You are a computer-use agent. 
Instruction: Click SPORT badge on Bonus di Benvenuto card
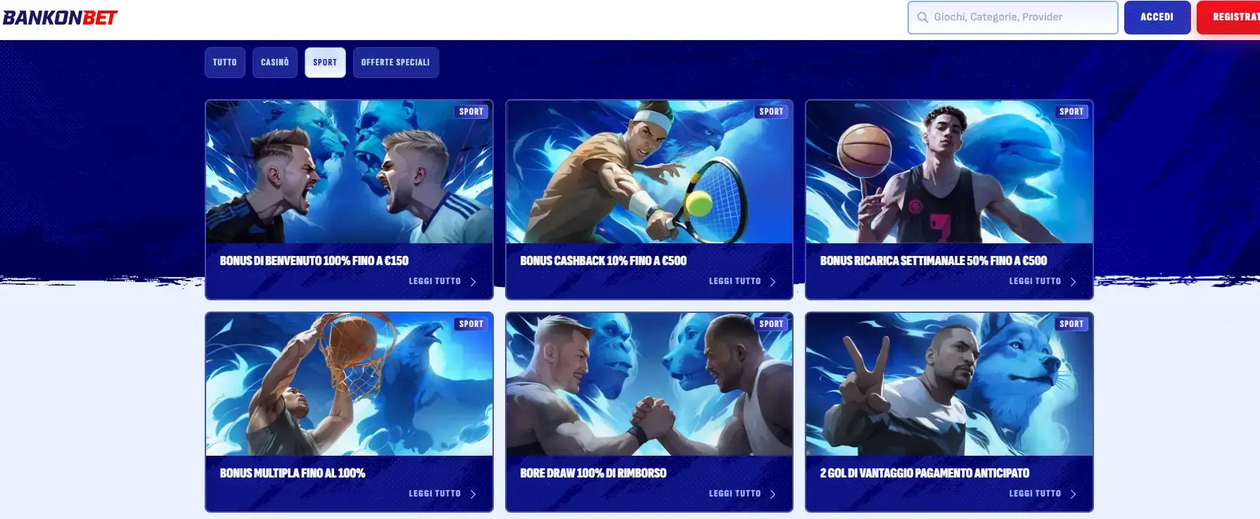tap(471, 112)
